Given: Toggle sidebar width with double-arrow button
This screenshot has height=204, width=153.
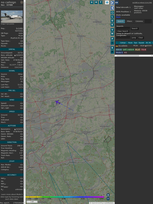Looking at the screenshot, I should pos(117,3).
